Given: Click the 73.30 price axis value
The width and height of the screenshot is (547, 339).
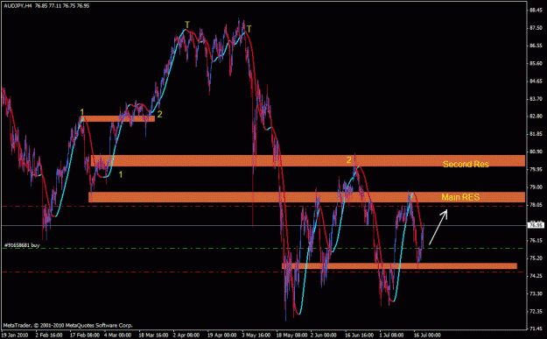Looking at the screenshot, I should 536,293.
